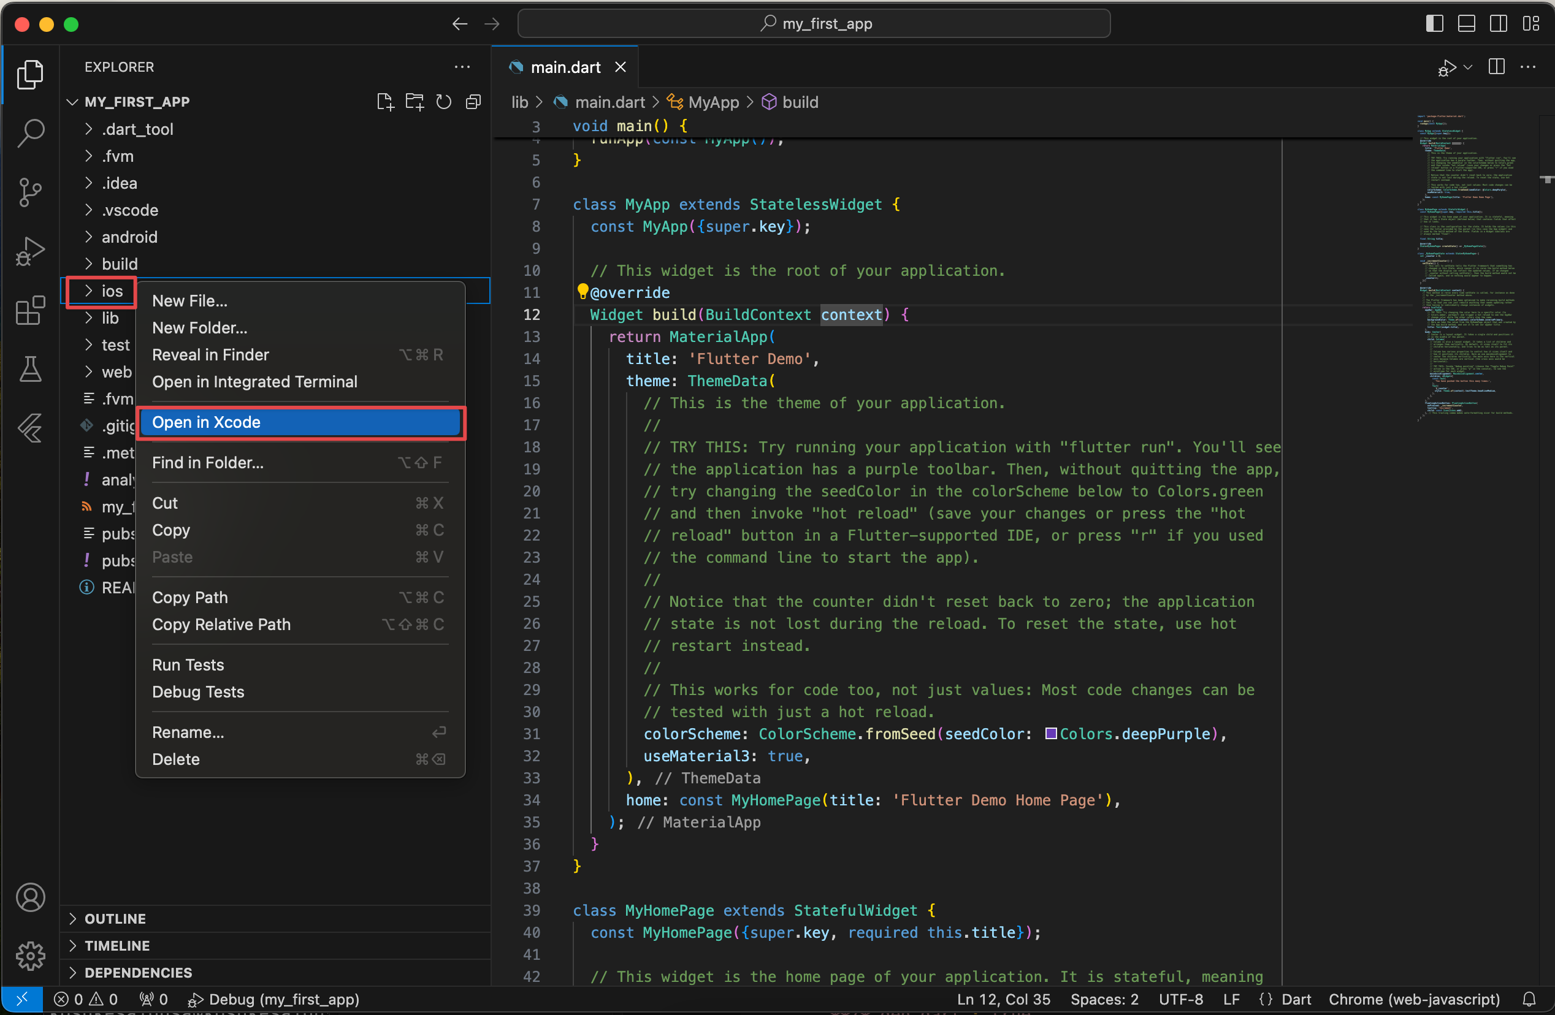Go forward with the navigation arrow
The image size is (1555, 1015).
point(492,24)
